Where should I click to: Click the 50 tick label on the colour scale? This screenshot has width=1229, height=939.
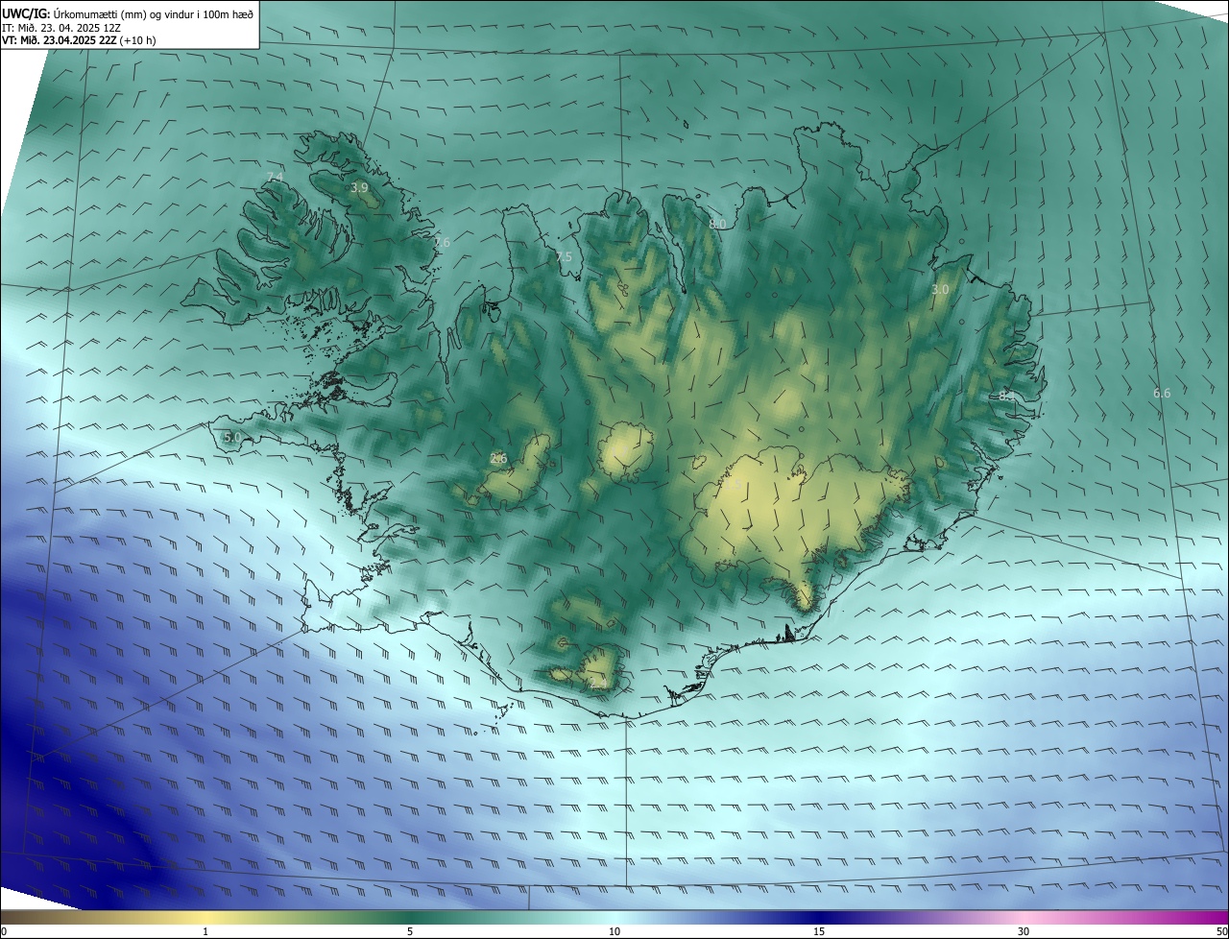(1221, 931)
